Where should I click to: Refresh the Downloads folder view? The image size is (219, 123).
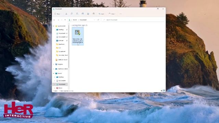(98, 20)
